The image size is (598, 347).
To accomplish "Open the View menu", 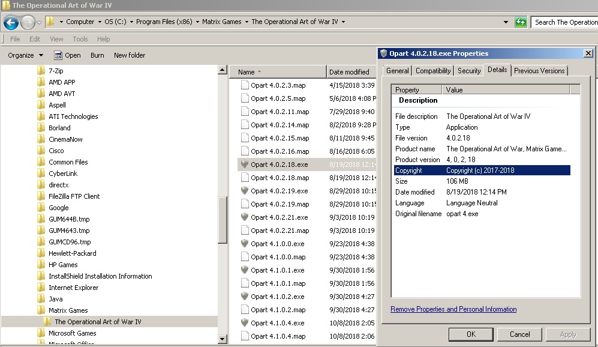I will [x=56, y=39].
